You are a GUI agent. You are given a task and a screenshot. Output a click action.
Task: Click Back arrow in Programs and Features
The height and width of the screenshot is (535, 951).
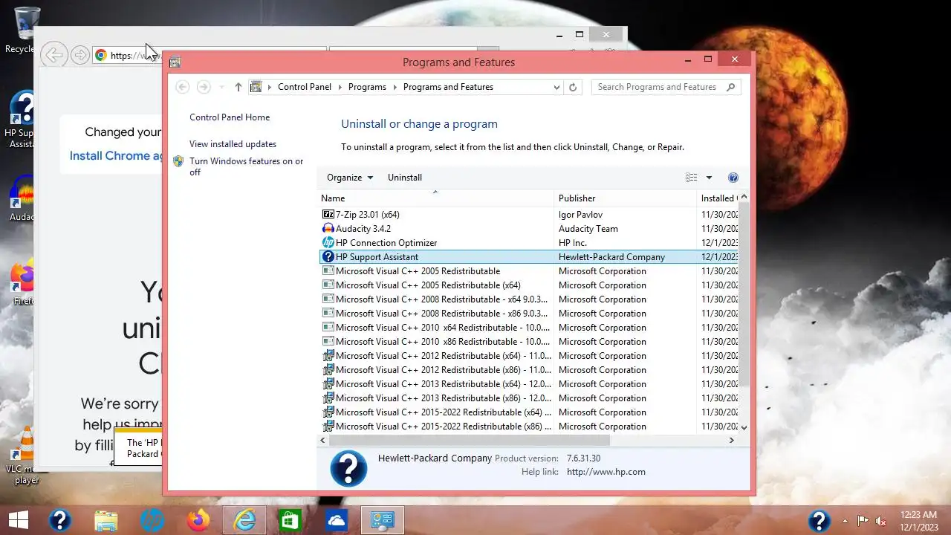click(182, 87)
